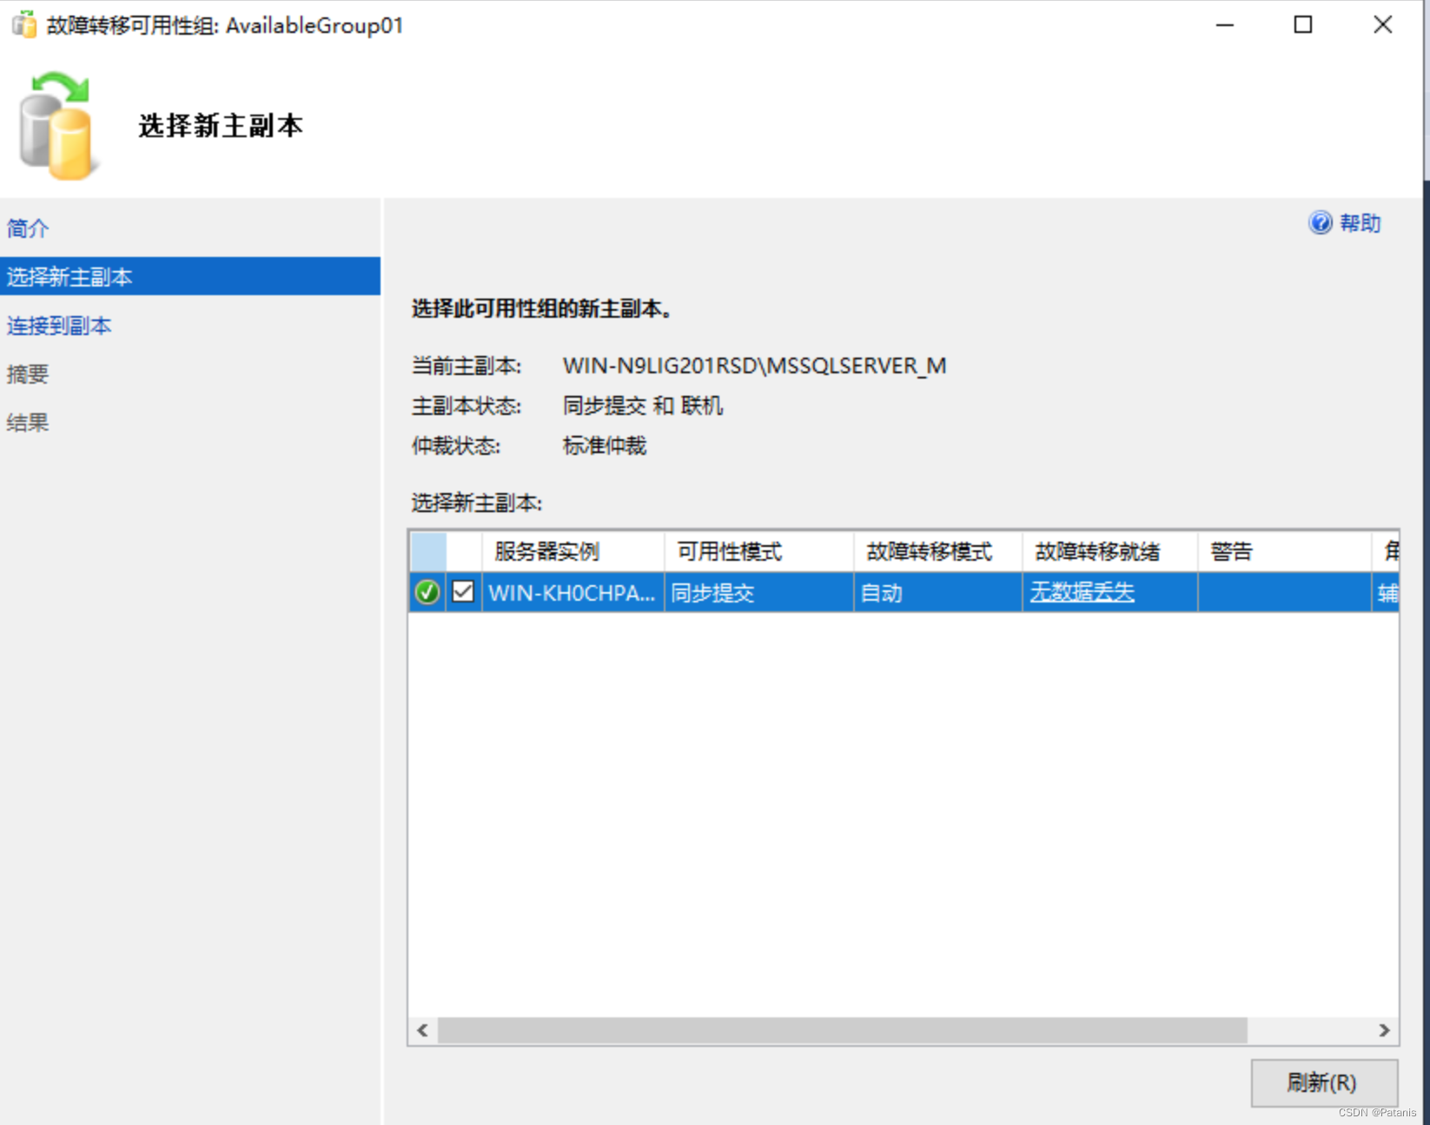Click the 标准仲裁 quorum status text
The height and width of the screenshot is (1125, 1430).
(605, 445)
